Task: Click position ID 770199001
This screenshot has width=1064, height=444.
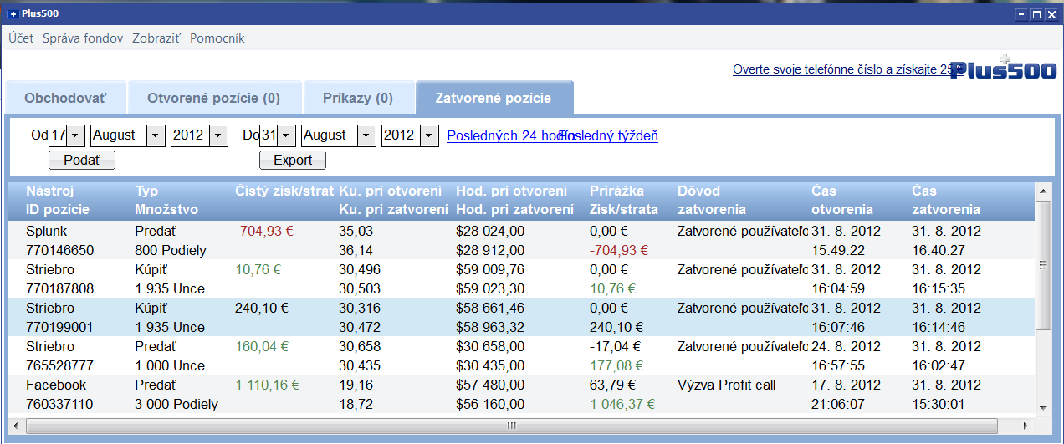Action: click(59, 327)
